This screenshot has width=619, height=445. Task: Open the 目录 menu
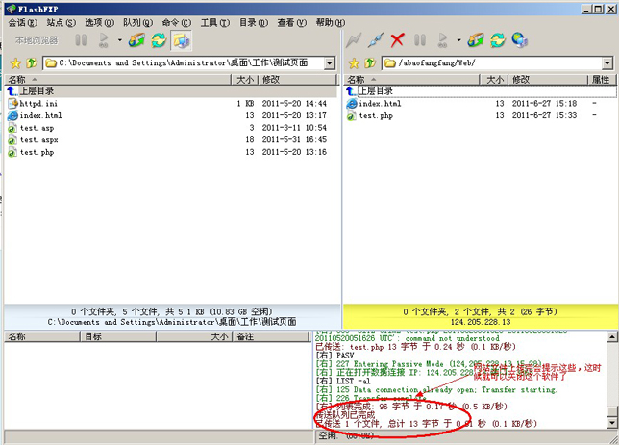(254, 23)
